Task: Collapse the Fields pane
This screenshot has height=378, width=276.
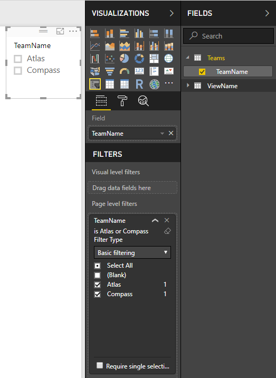Action: (x=267, y=13)
